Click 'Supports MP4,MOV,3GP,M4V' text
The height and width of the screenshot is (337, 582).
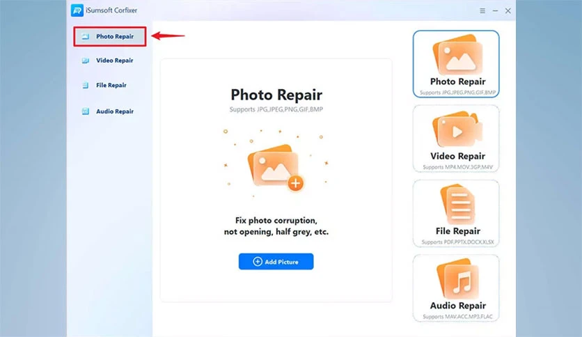tap(457, 167)
